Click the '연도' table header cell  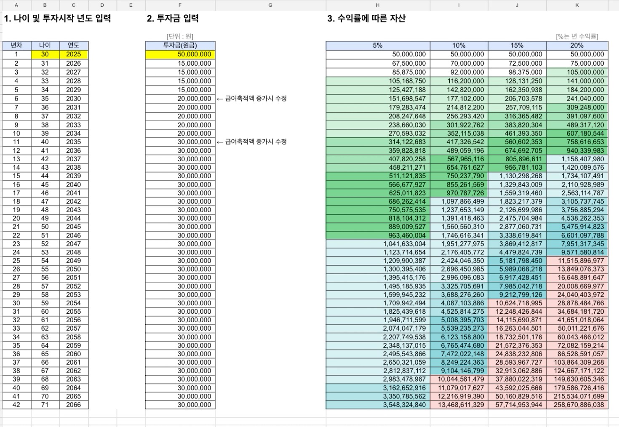click(74, 45)
